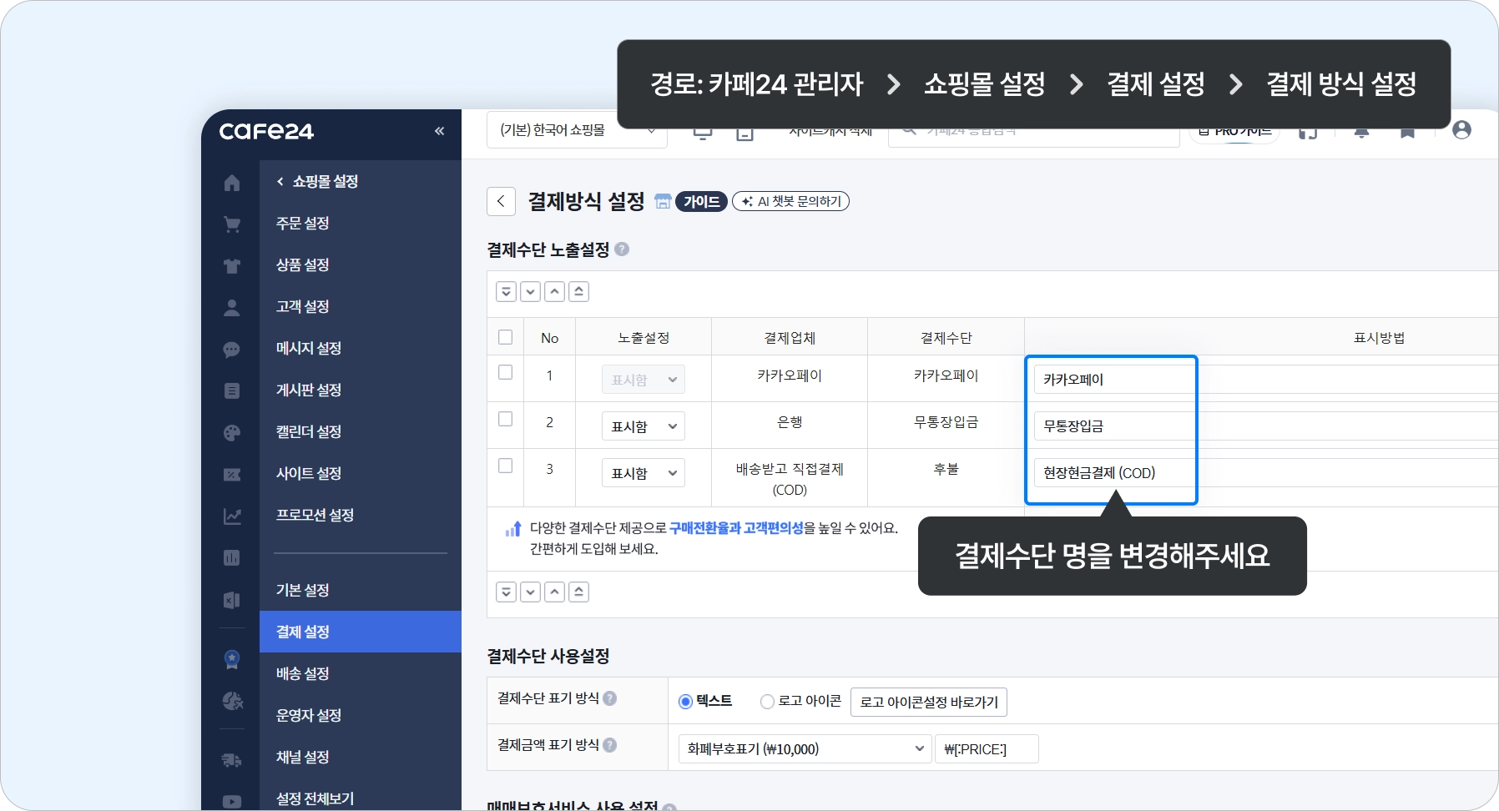Open 사이트 설정 in the sidebar menu
Screen dimensions: 1499x811
point(309,473)
